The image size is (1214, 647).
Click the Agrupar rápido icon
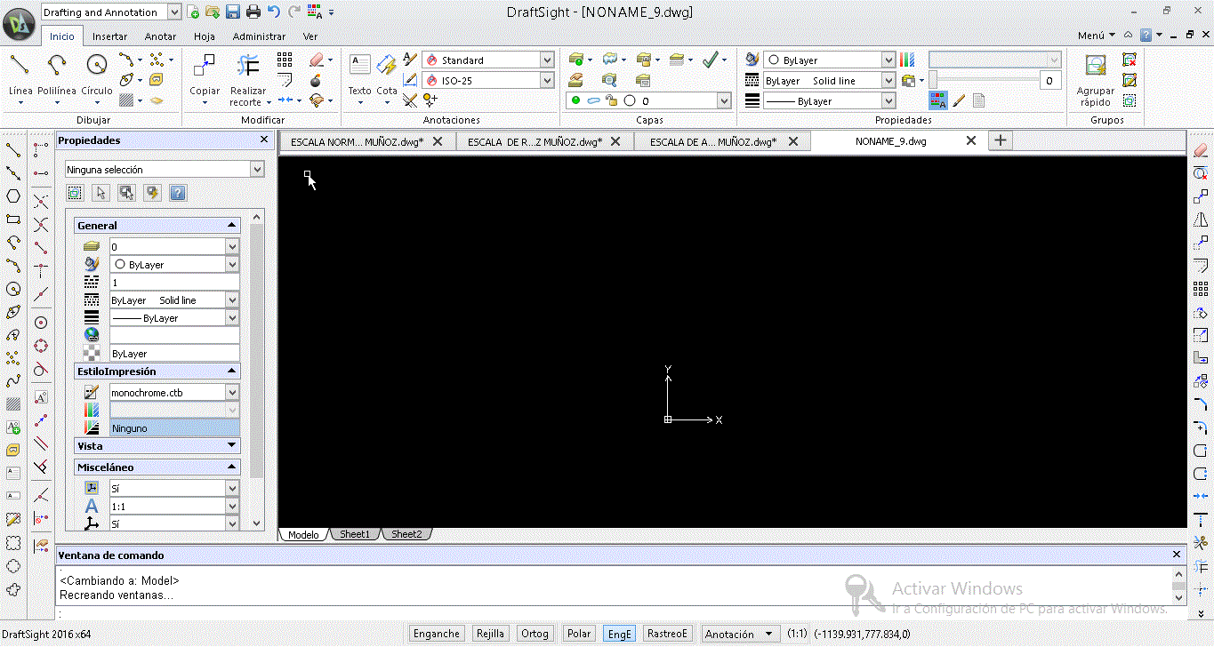pyautogui.click(x=1095, y=66)
